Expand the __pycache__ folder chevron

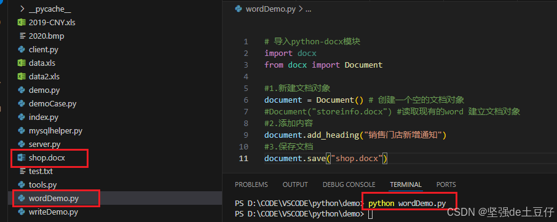tap(22, 9)
